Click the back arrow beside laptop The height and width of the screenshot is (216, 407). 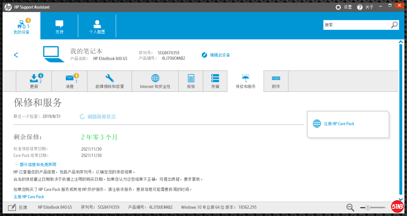pyautogui.click(x=16, y=55)
